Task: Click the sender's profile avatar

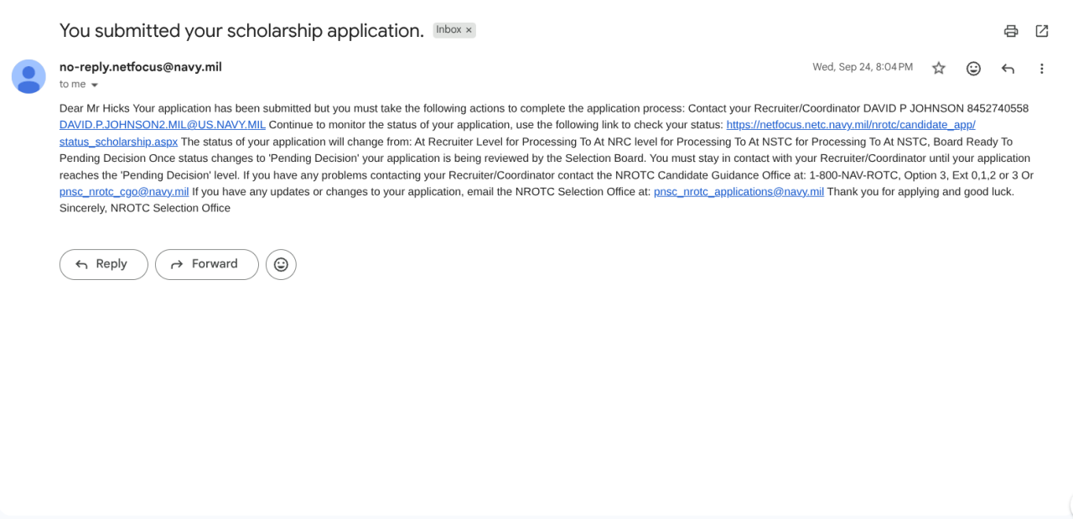Action: click(29, 76)
